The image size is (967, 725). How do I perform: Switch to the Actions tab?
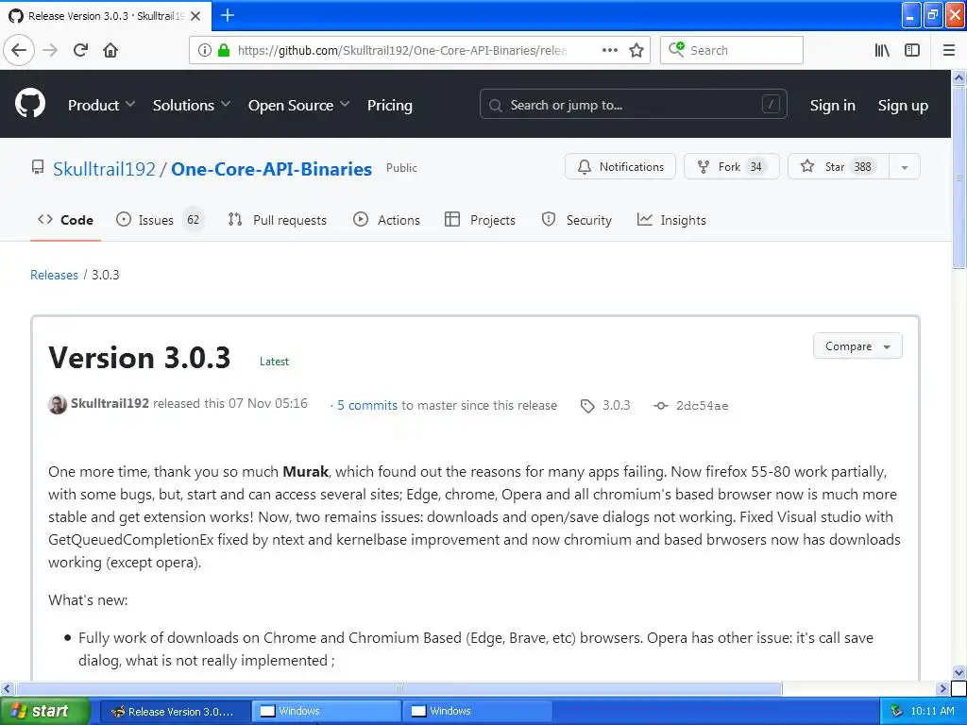coord(386,220)
